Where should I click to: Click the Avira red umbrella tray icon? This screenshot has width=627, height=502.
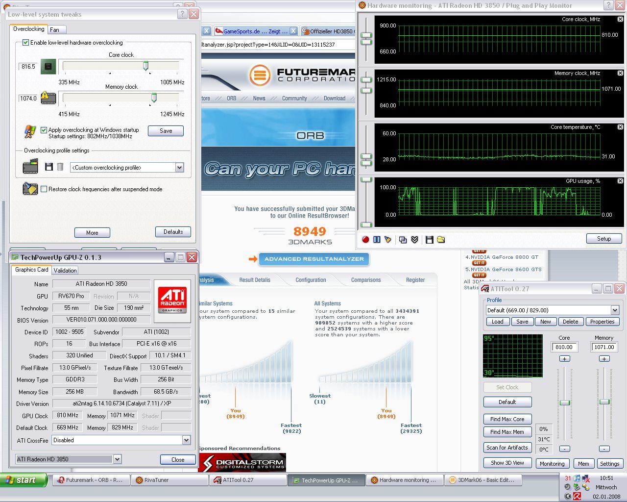coord(577,496)
